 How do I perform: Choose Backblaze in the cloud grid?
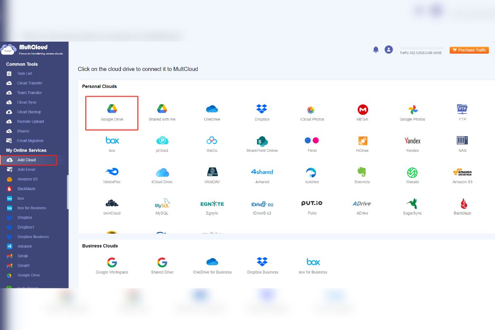pos(462,207)
